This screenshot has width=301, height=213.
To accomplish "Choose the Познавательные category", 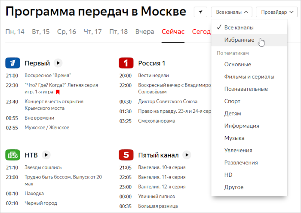I will click(x=249, y=89).
